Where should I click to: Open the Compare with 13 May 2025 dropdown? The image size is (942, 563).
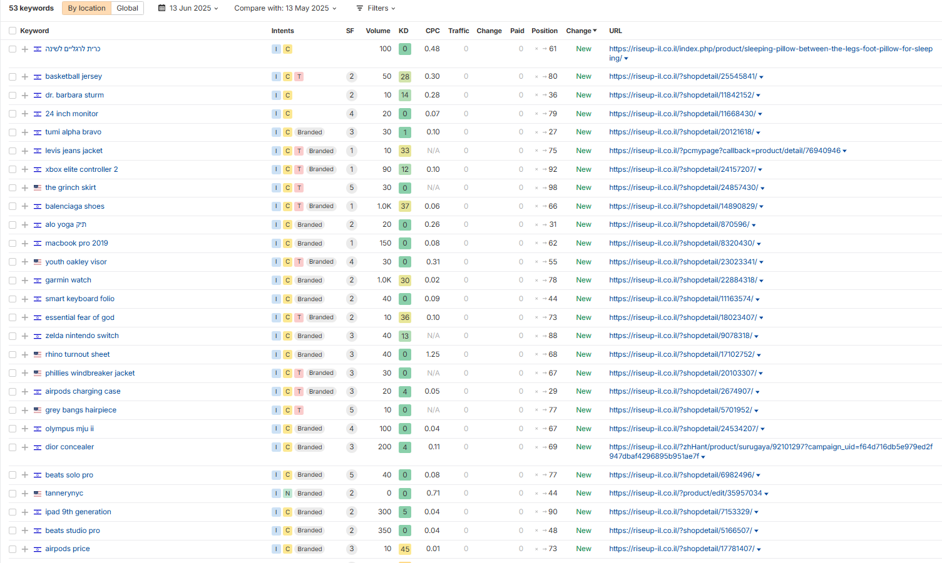coord(285,8)
